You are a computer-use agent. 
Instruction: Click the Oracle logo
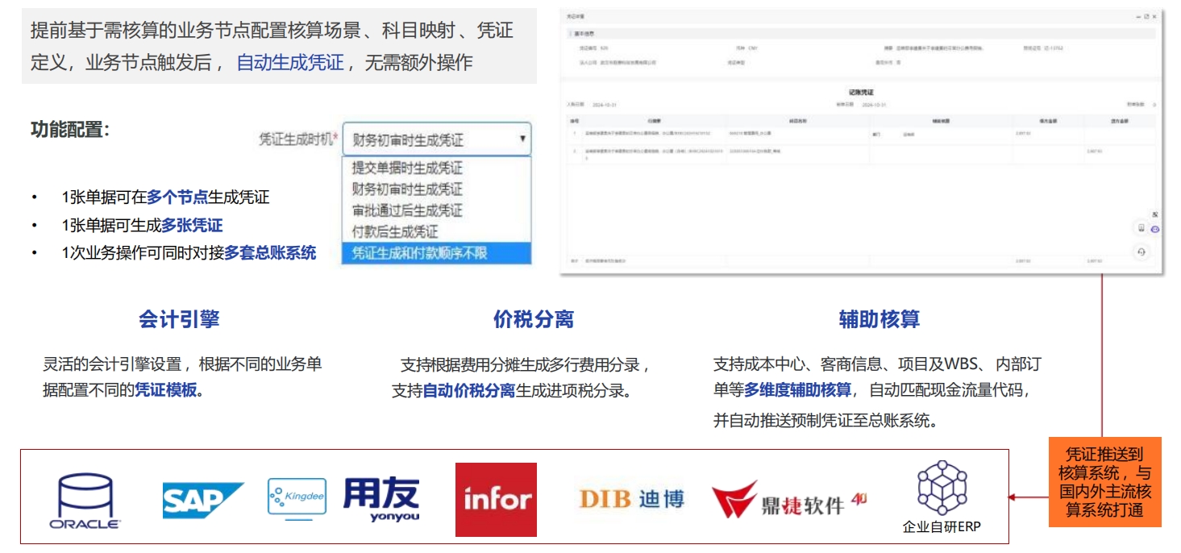point(85,501)
